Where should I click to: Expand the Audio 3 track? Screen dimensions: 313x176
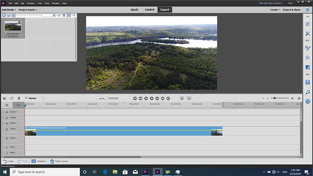(x=3, y=112)
